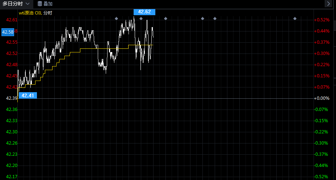336x180 pixels.
Task: Click the -0.44% percentage axis label
Action: 321,166
